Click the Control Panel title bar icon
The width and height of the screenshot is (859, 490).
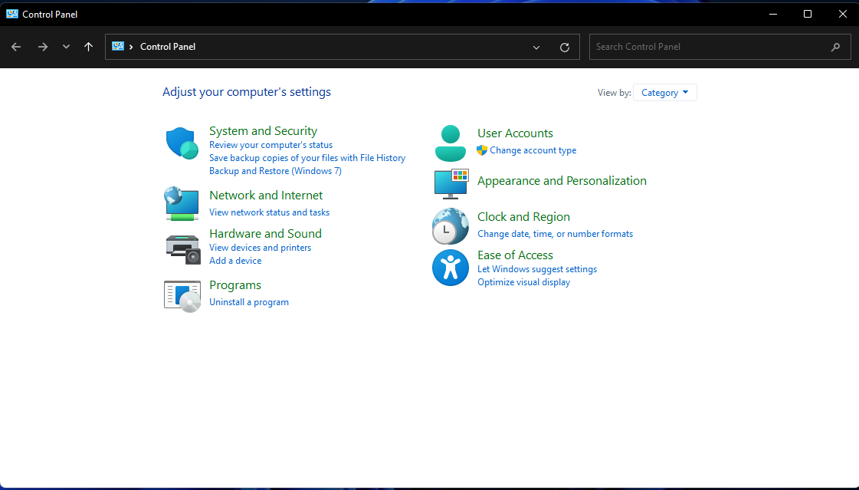click(12, 14)
